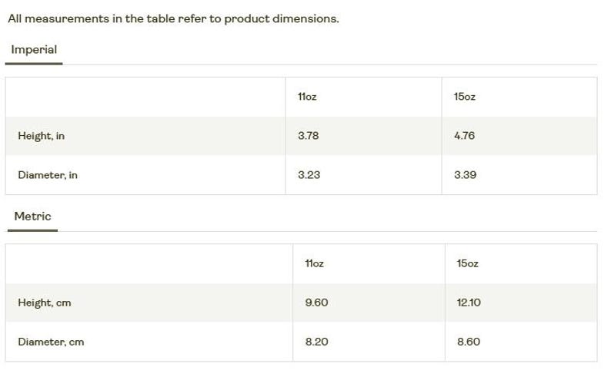Click the 15oz header in Metric table

468,263
